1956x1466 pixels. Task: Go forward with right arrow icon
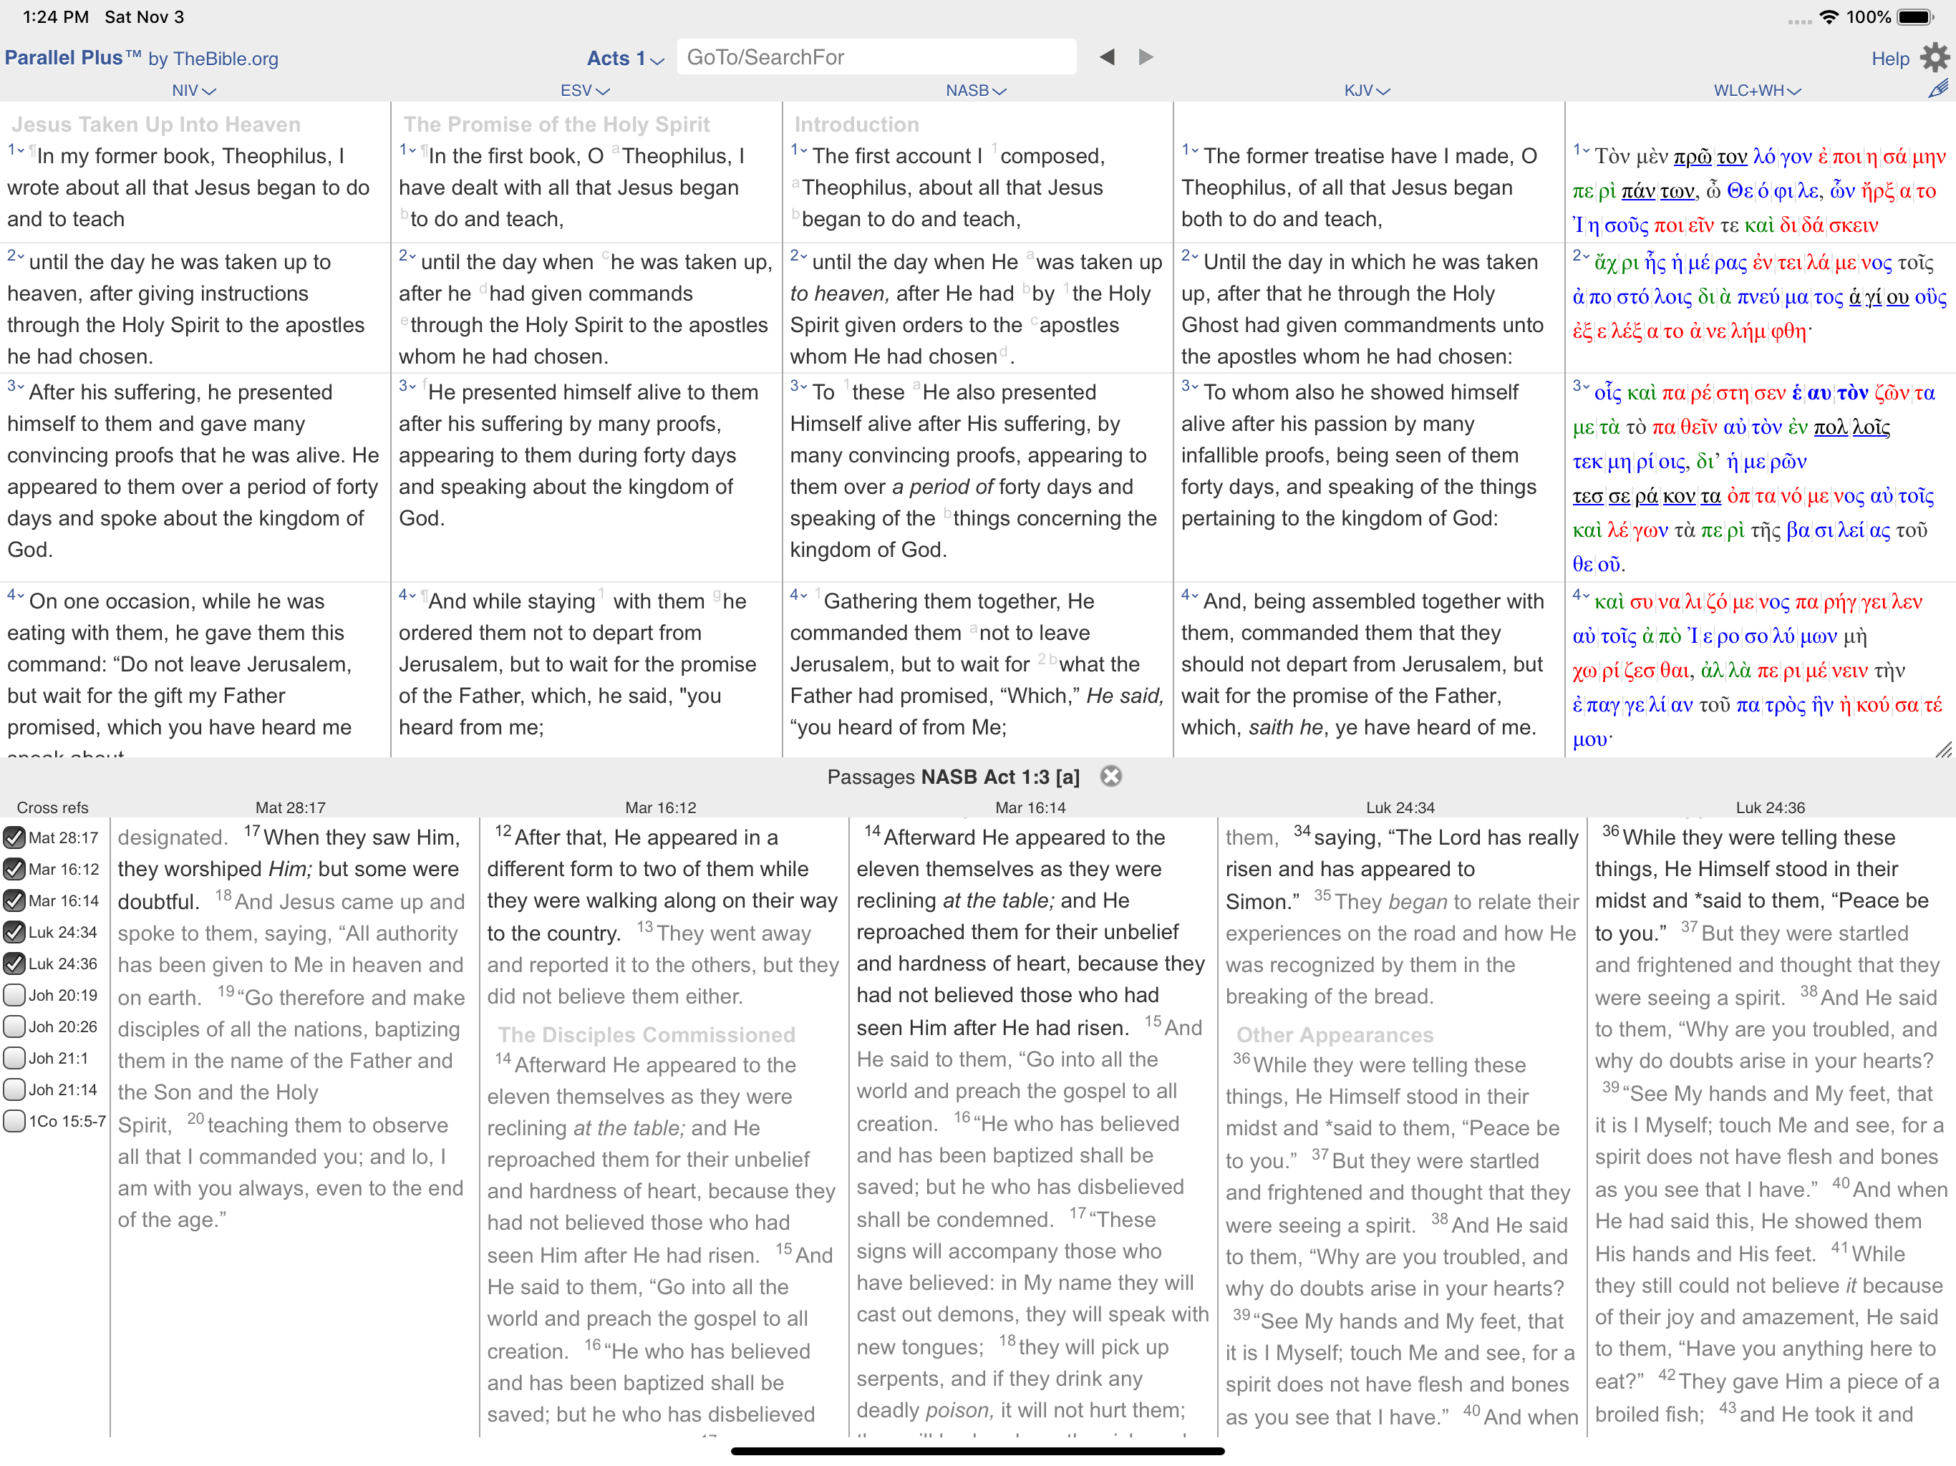point(1146,57)
